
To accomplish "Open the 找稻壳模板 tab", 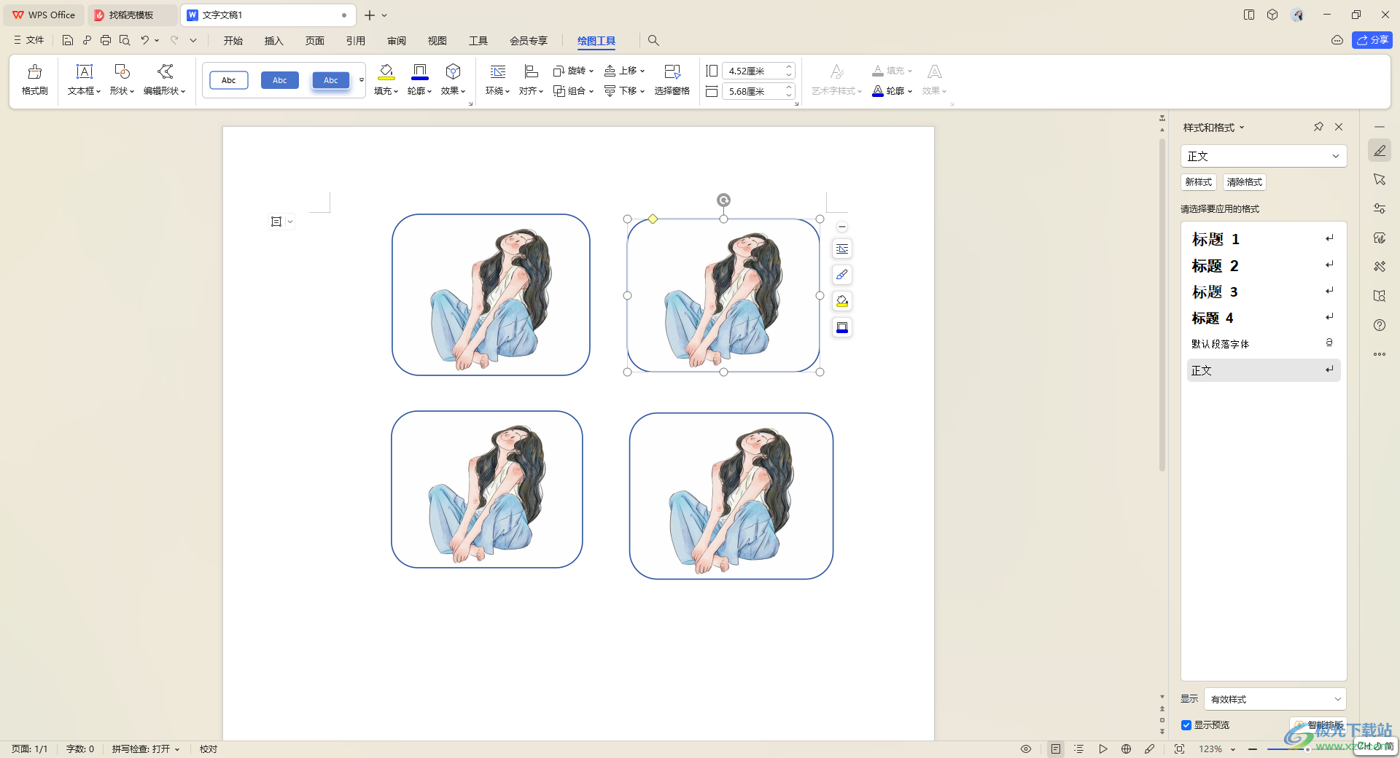I will coord(131,15).
